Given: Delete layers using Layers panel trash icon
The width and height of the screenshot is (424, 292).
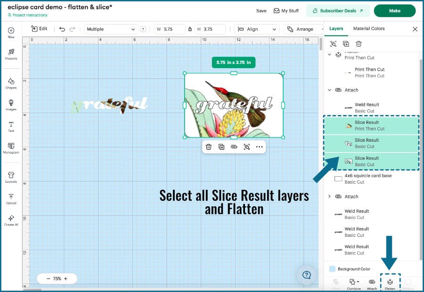Looking at the screenshot, I should (x=359, y=44).
